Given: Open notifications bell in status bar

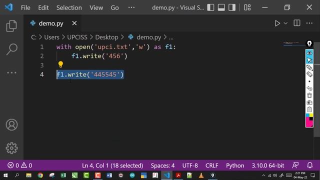Looking at the screenshot, I should [x=310, y=165].
